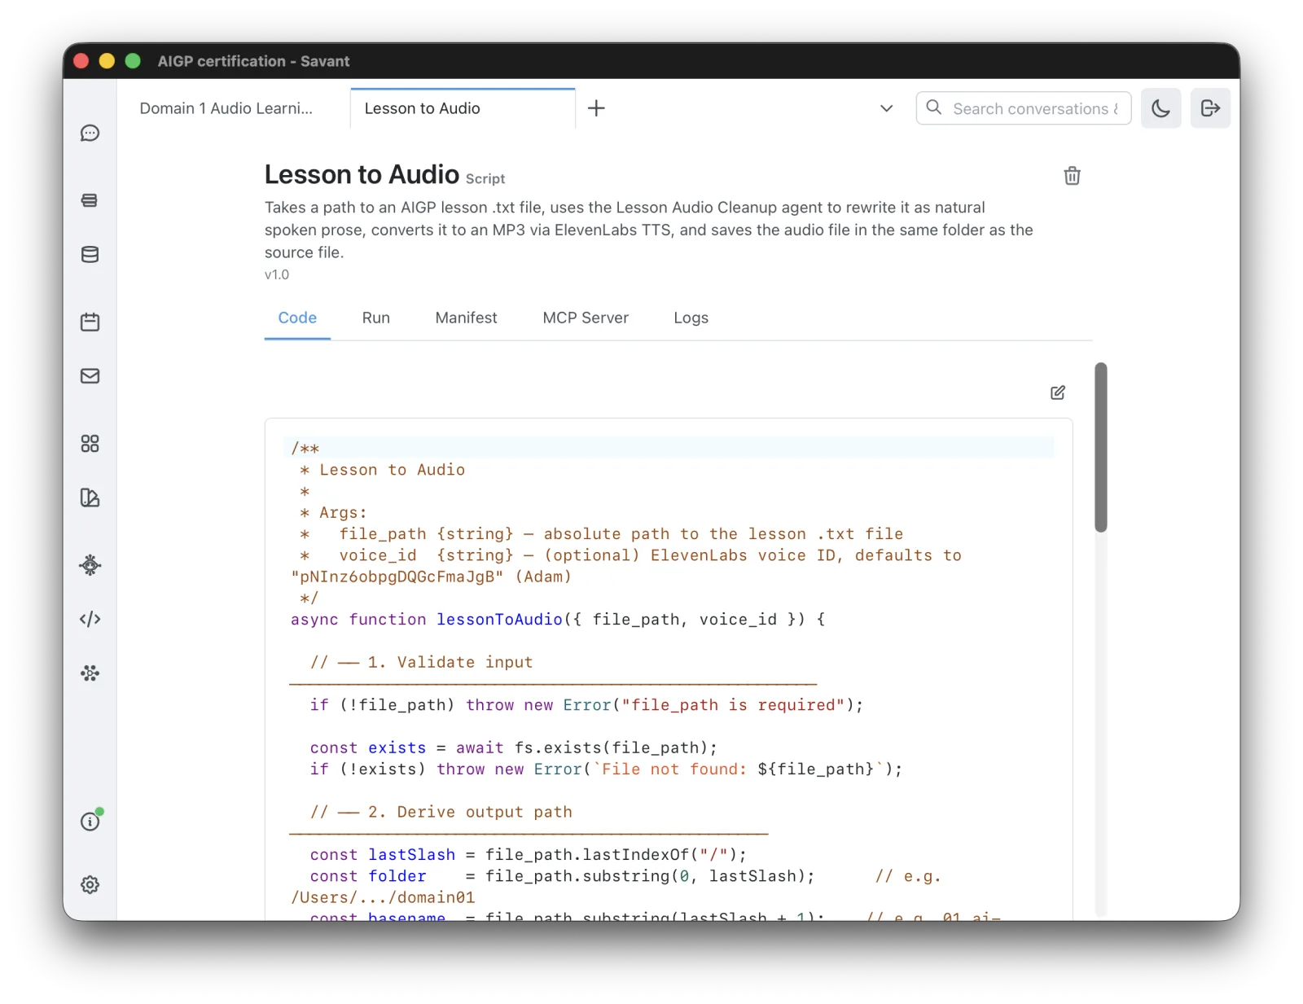Click the yellow minimize window button
Viewport: 1303px width, 1004px height.
[x=107, y=61]
